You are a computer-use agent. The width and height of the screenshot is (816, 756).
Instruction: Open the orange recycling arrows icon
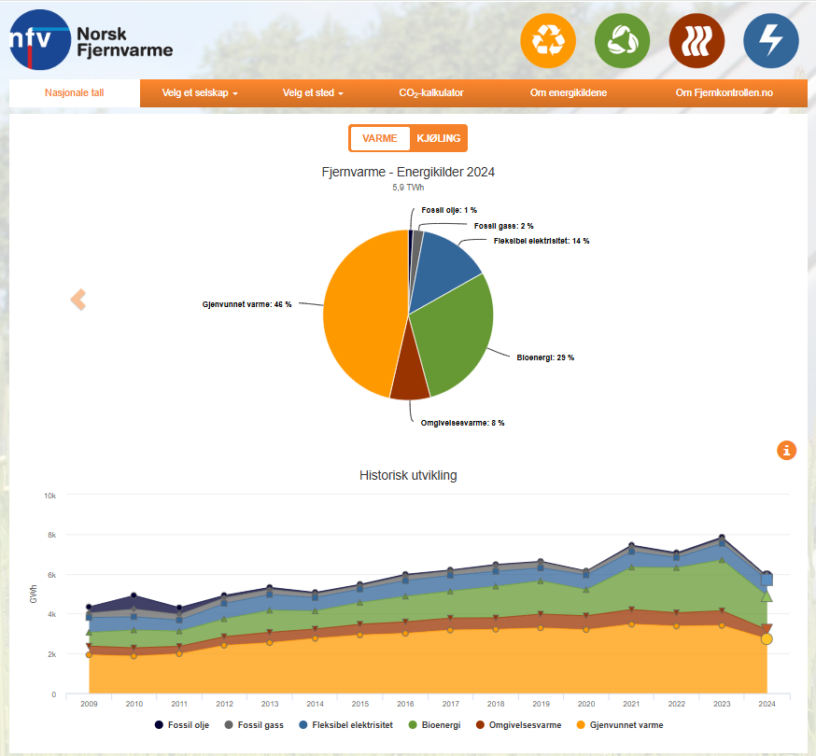click(x=547, y=41)
